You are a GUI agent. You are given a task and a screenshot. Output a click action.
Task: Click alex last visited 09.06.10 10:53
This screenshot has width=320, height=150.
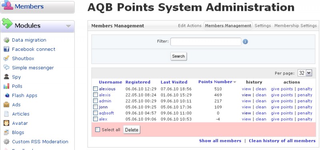[176, 119]
